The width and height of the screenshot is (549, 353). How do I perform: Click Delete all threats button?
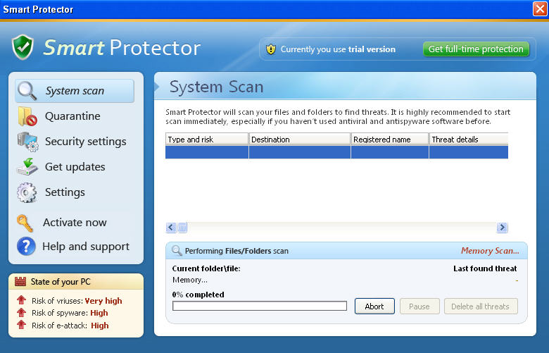pos(480,306)
